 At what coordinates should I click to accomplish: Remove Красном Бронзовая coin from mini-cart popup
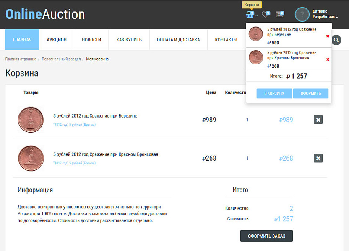point(328,59)
